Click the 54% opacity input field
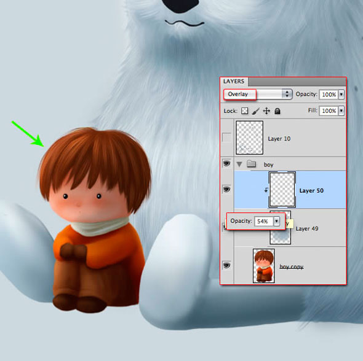Screen dimensions: 363x361 [264, 221]
